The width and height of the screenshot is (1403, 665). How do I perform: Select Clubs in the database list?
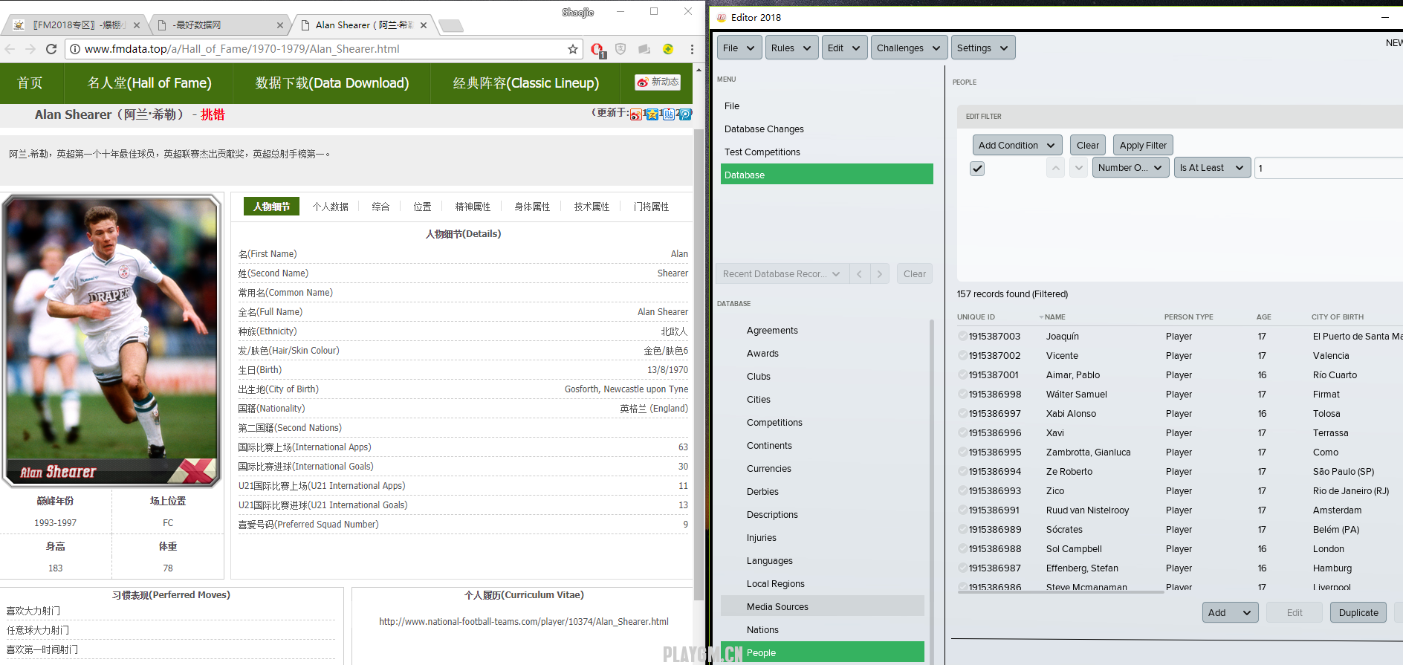[759, 377]
